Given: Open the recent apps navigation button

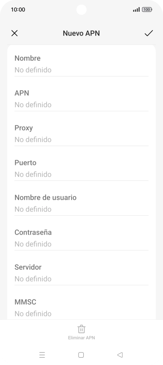Looking at the screenshot, I should click(42, 355).
